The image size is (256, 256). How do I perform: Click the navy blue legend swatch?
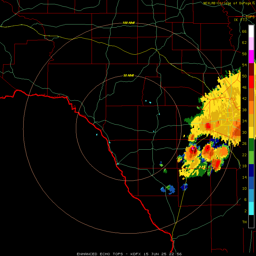(251, 170)
